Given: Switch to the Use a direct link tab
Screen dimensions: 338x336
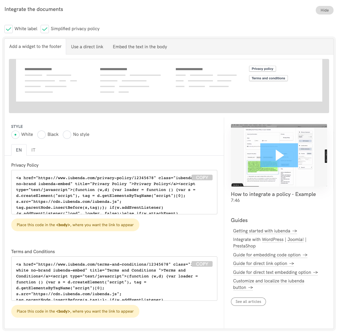Looking at the screenshot, I should point(87,46).
